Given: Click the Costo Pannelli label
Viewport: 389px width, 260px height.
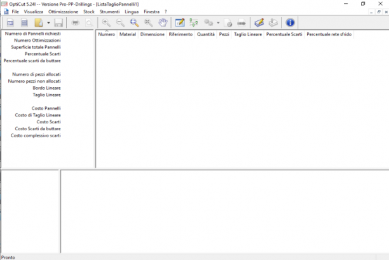Looking at the screenshot, I should (46, 108).
